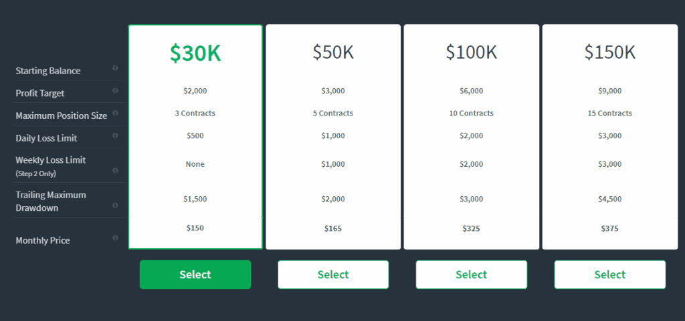The height and width of the screenshot is (321, 685).
Task: Click info icon beside Profit Target
Action: point(115,91)
